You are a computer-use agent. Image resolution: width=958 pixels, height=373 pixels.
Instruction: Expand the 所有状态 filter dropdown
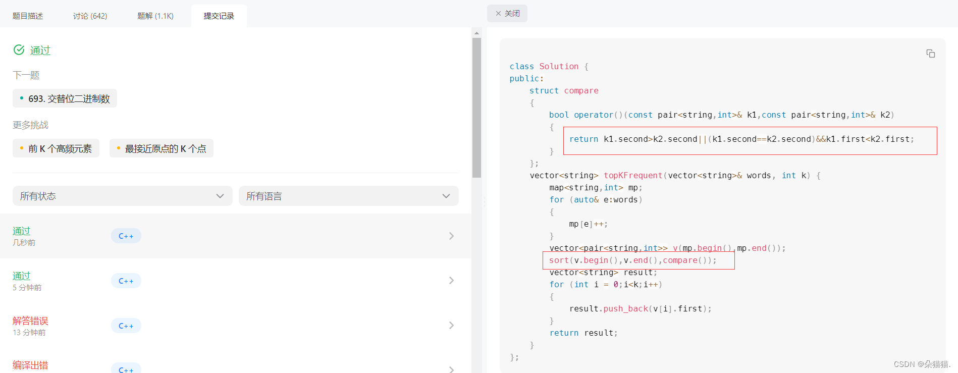click(122, 196)
